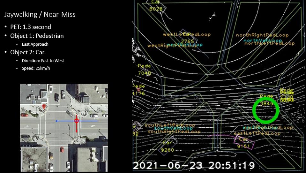Select the Pede 3849 tracking label

(266, 100)
